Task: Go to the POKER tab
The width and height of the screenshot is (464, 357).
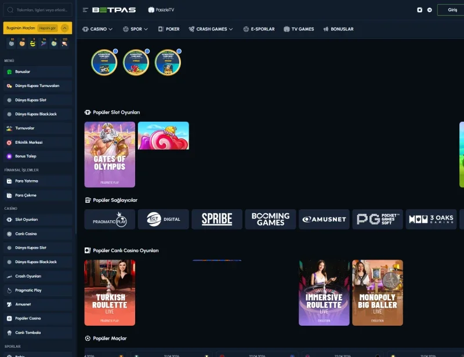Action: coord(169,29)
